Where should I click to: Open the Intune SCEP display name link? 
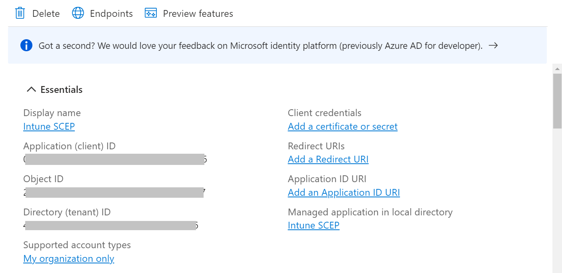(49, 126)
